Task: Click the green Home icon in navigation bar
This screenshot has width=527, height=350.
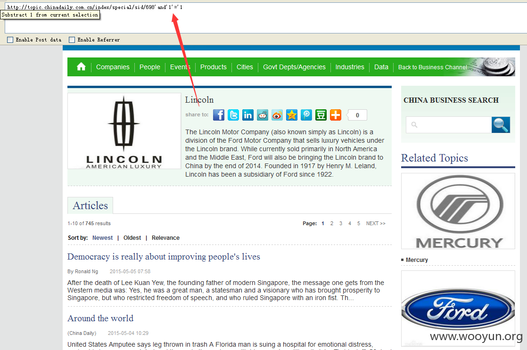Action: (x=81, y=66)
